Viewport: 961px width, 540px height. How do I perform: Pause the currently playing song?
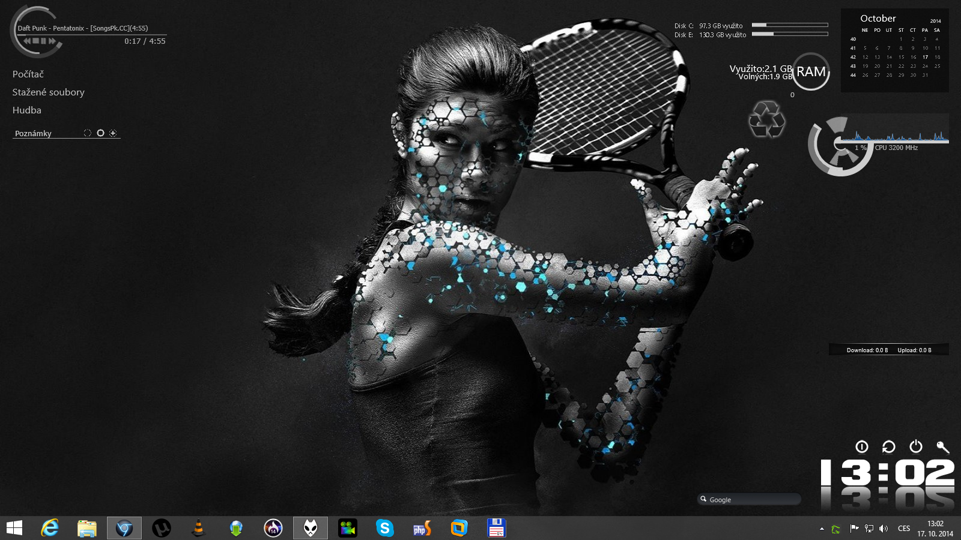[x=43, y=41]
